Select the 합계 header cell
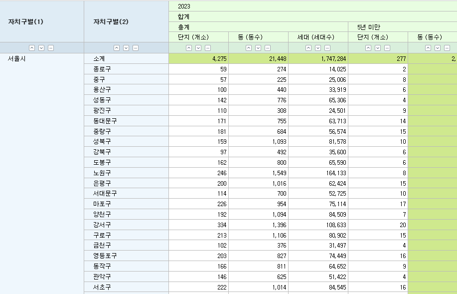 pyautogui.click(x=313, y=16)
